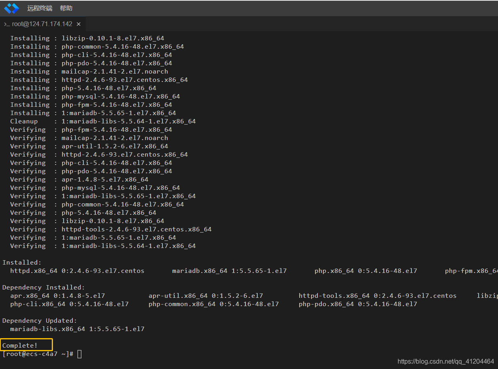Click the 'Installed:' heading line

click(x=22, y=263)
